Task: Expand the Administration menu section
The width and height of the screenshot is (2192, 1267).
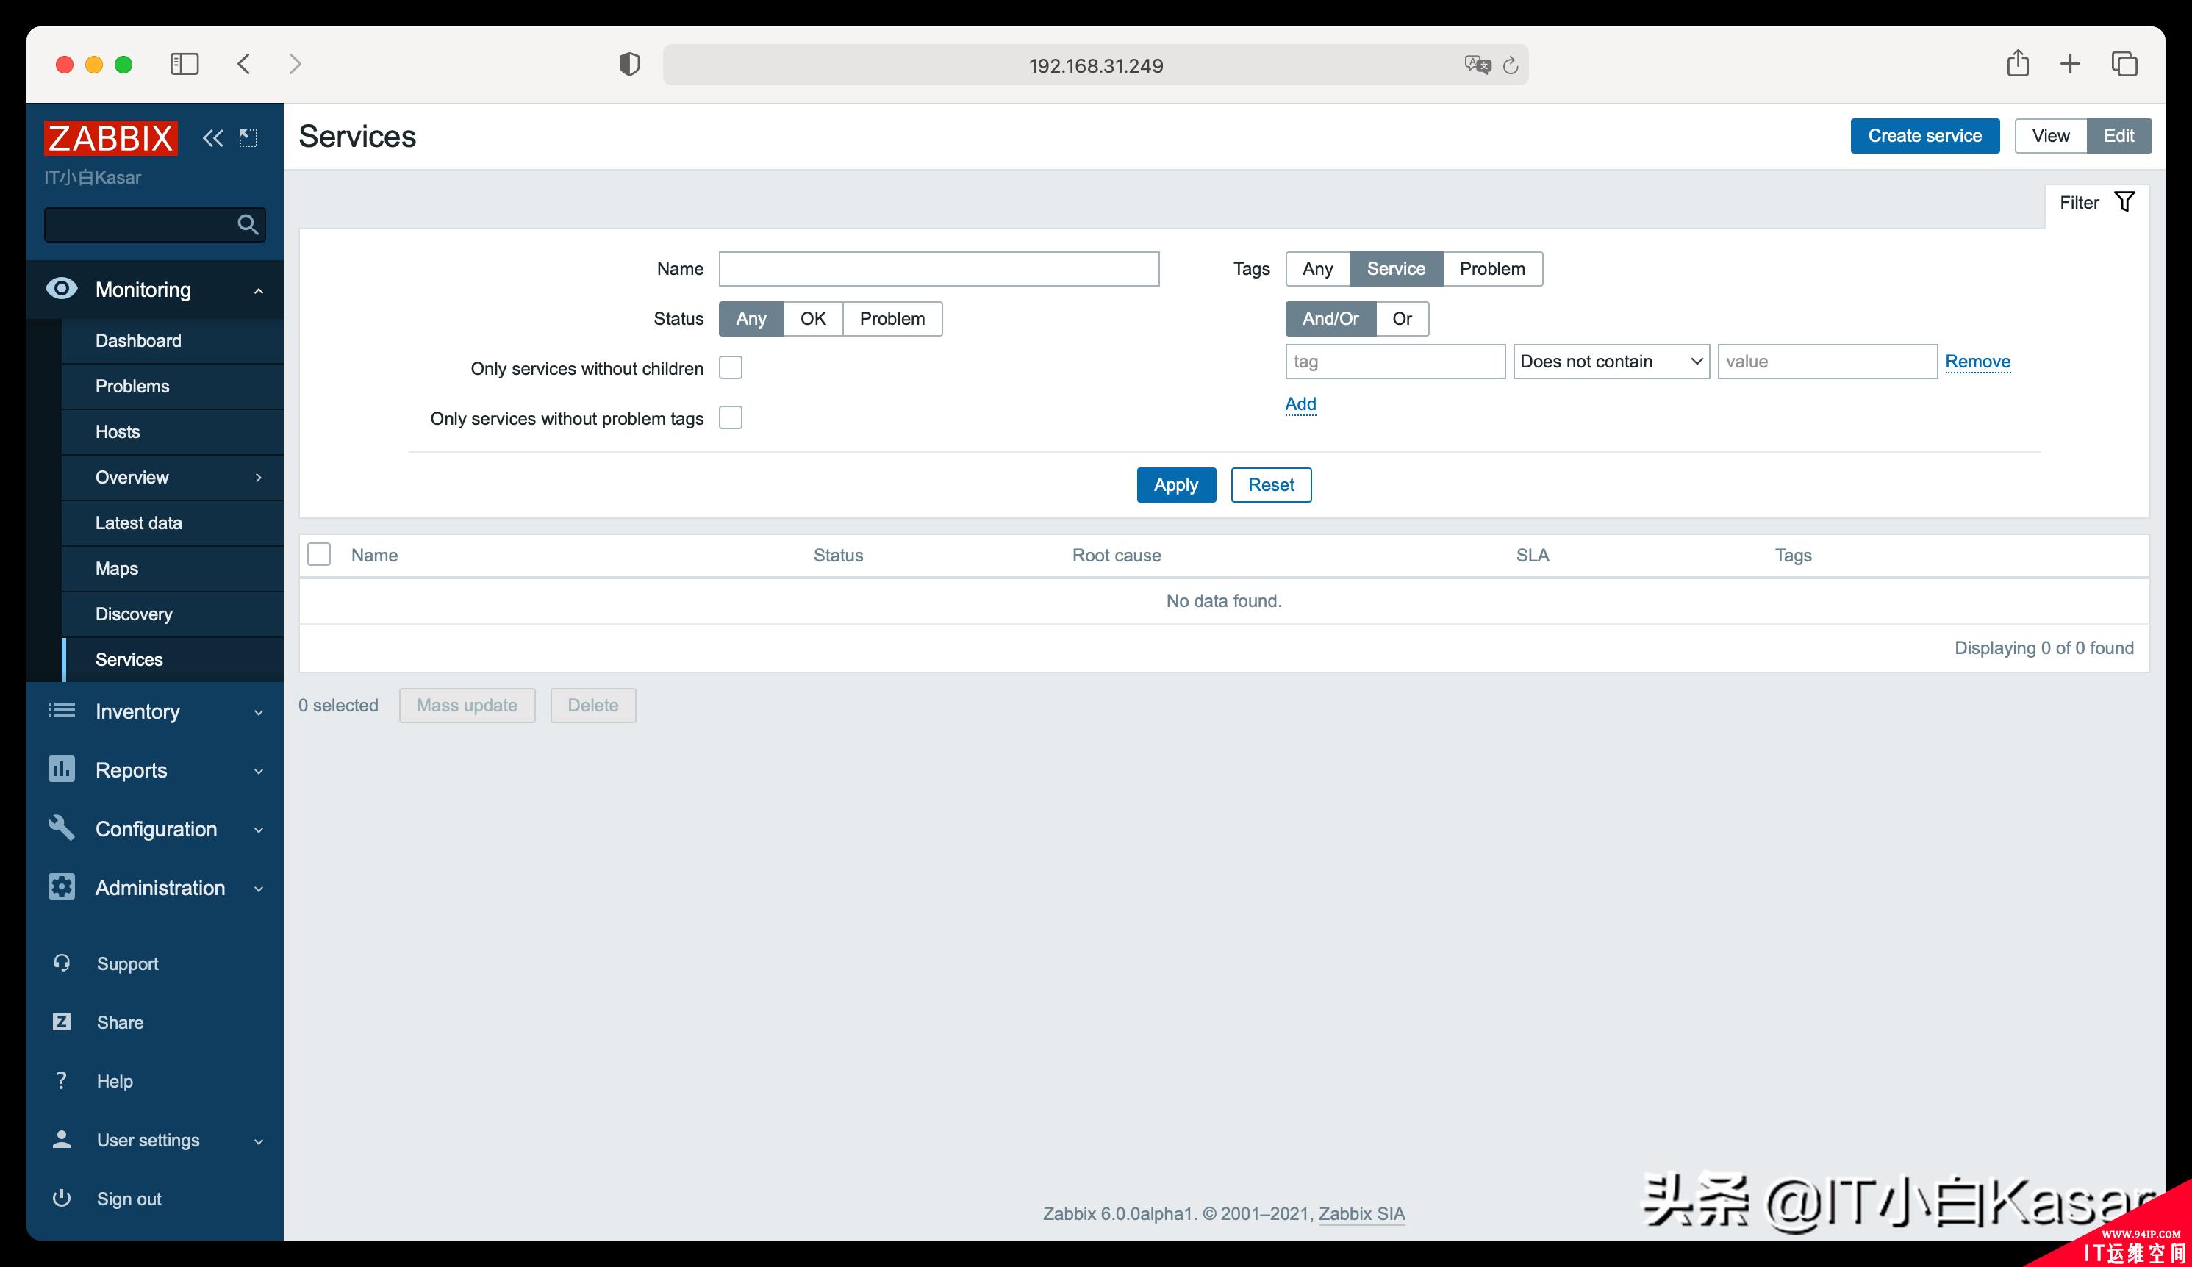Action: click(x=258, y=889)
